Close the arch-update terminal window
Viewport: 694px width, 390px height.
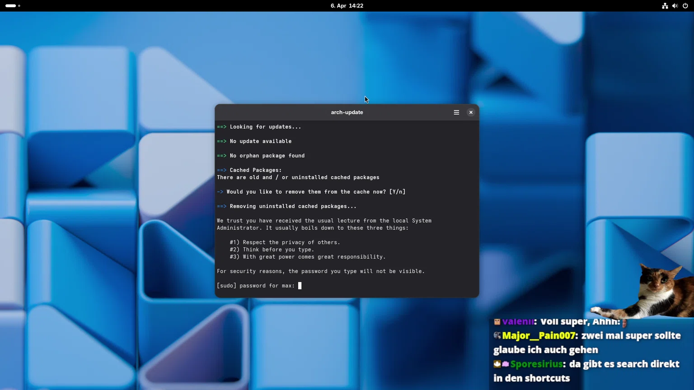pyautogui.click(x=471, y=112)
